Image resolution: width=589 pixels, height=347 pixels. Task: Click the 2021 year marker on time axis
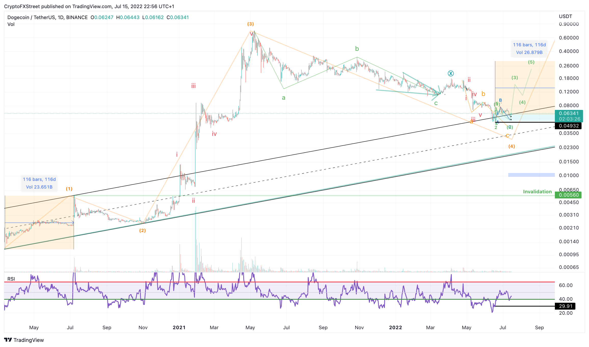click(179, 327)
